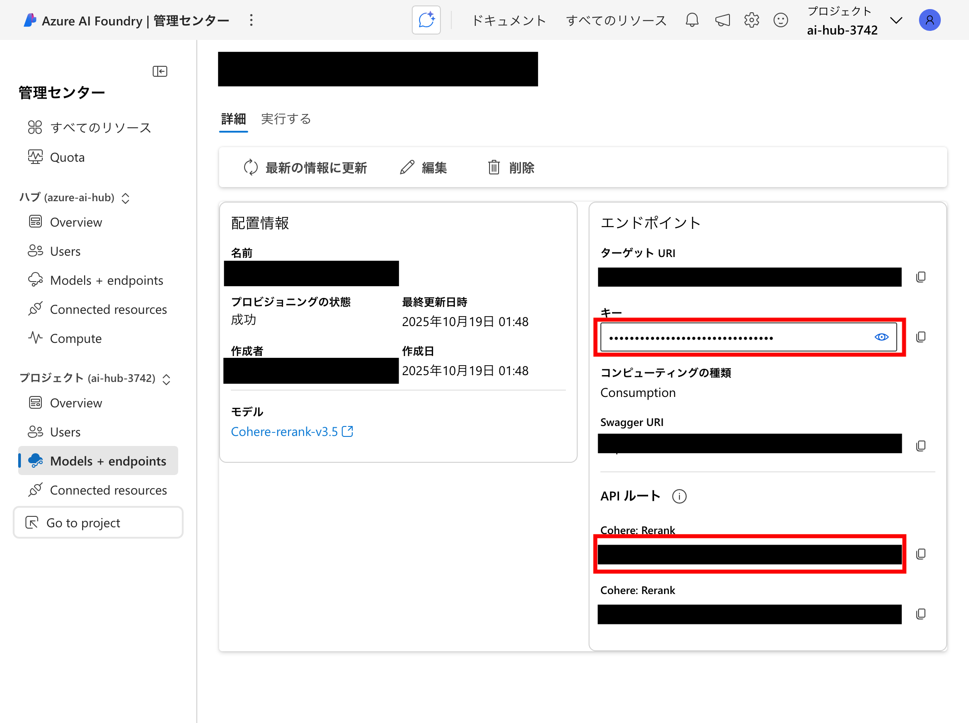Click the megaphone announcements icon
969x723 pixels.
pyautogui.click(x=722, y=20)
